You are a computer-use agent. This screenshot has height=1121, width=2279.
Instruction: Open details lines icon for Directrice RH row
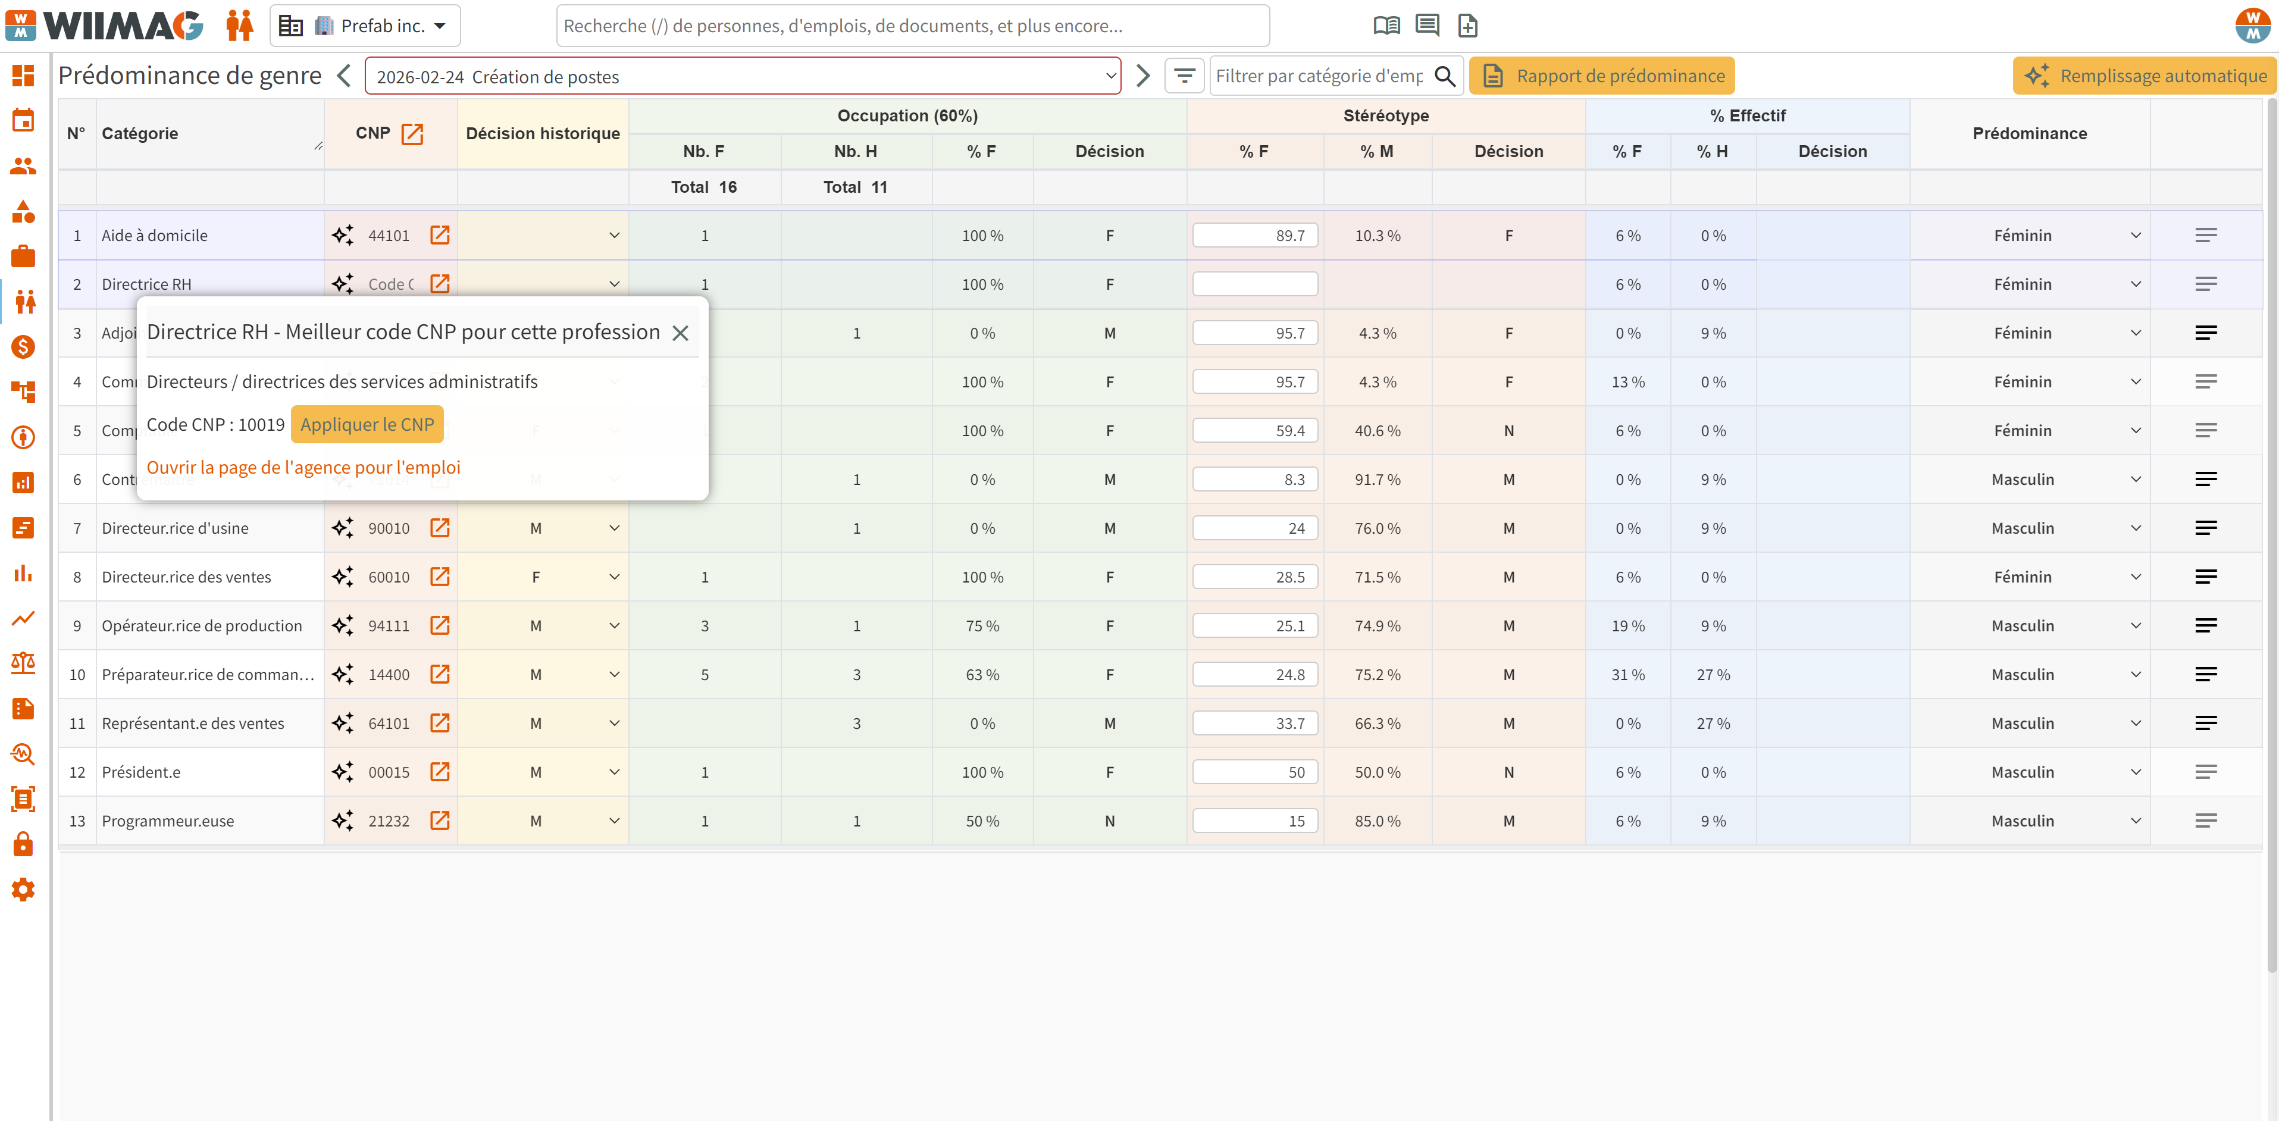(2206, 284)
